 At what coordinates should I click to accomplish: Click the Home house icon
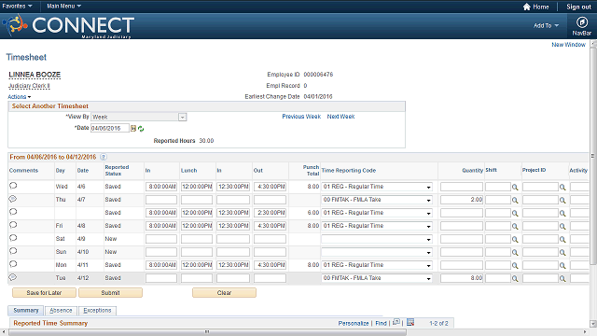click(x=526, y=7)
